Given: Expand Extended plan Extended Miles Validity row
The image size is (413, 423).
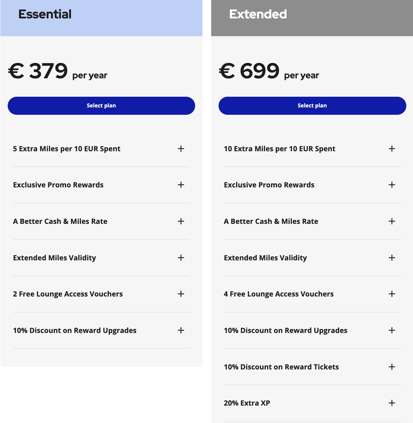Looking at the screenshot, I should (392, 258).
